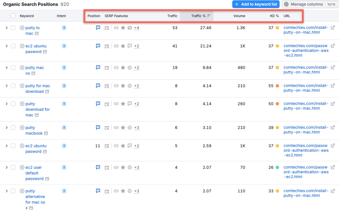
Task: Expand the ec2 ubuntu pasword row
Action: [6, 46]
